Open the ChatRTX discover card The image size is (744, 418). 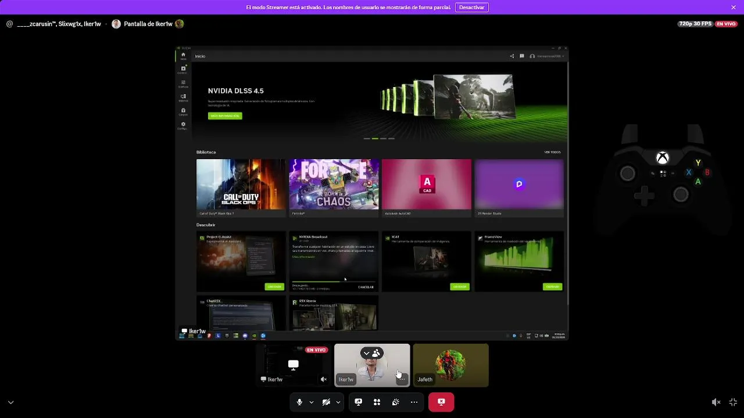click(241, 313)
